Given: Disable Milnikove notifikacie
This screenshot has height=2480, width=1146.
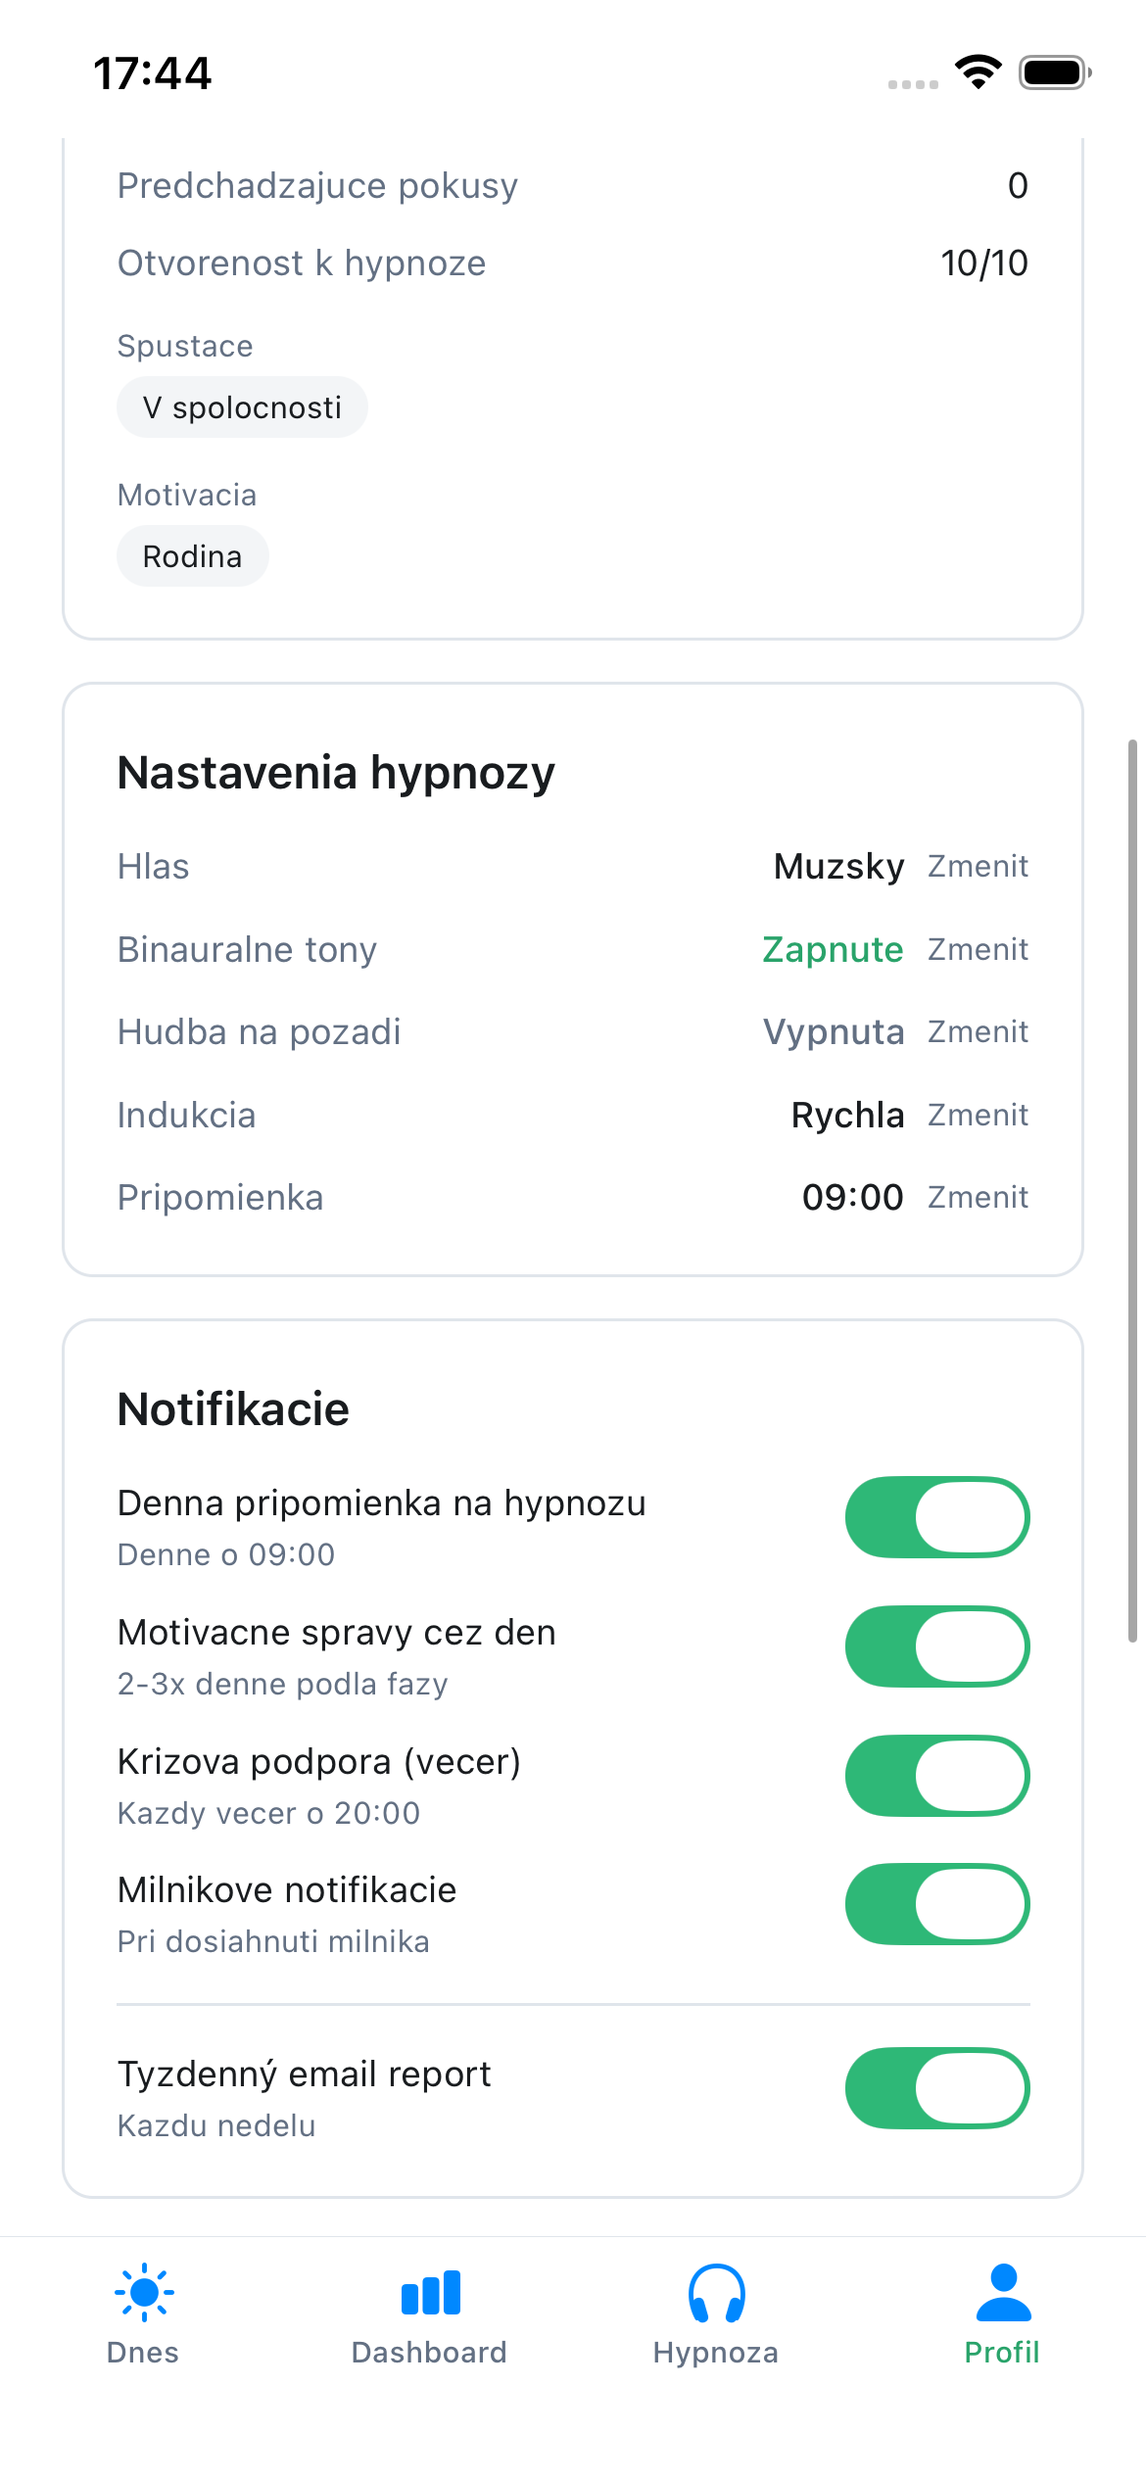Looking at the screenshot, I should pyautogui.click(x=936, y=1903).
